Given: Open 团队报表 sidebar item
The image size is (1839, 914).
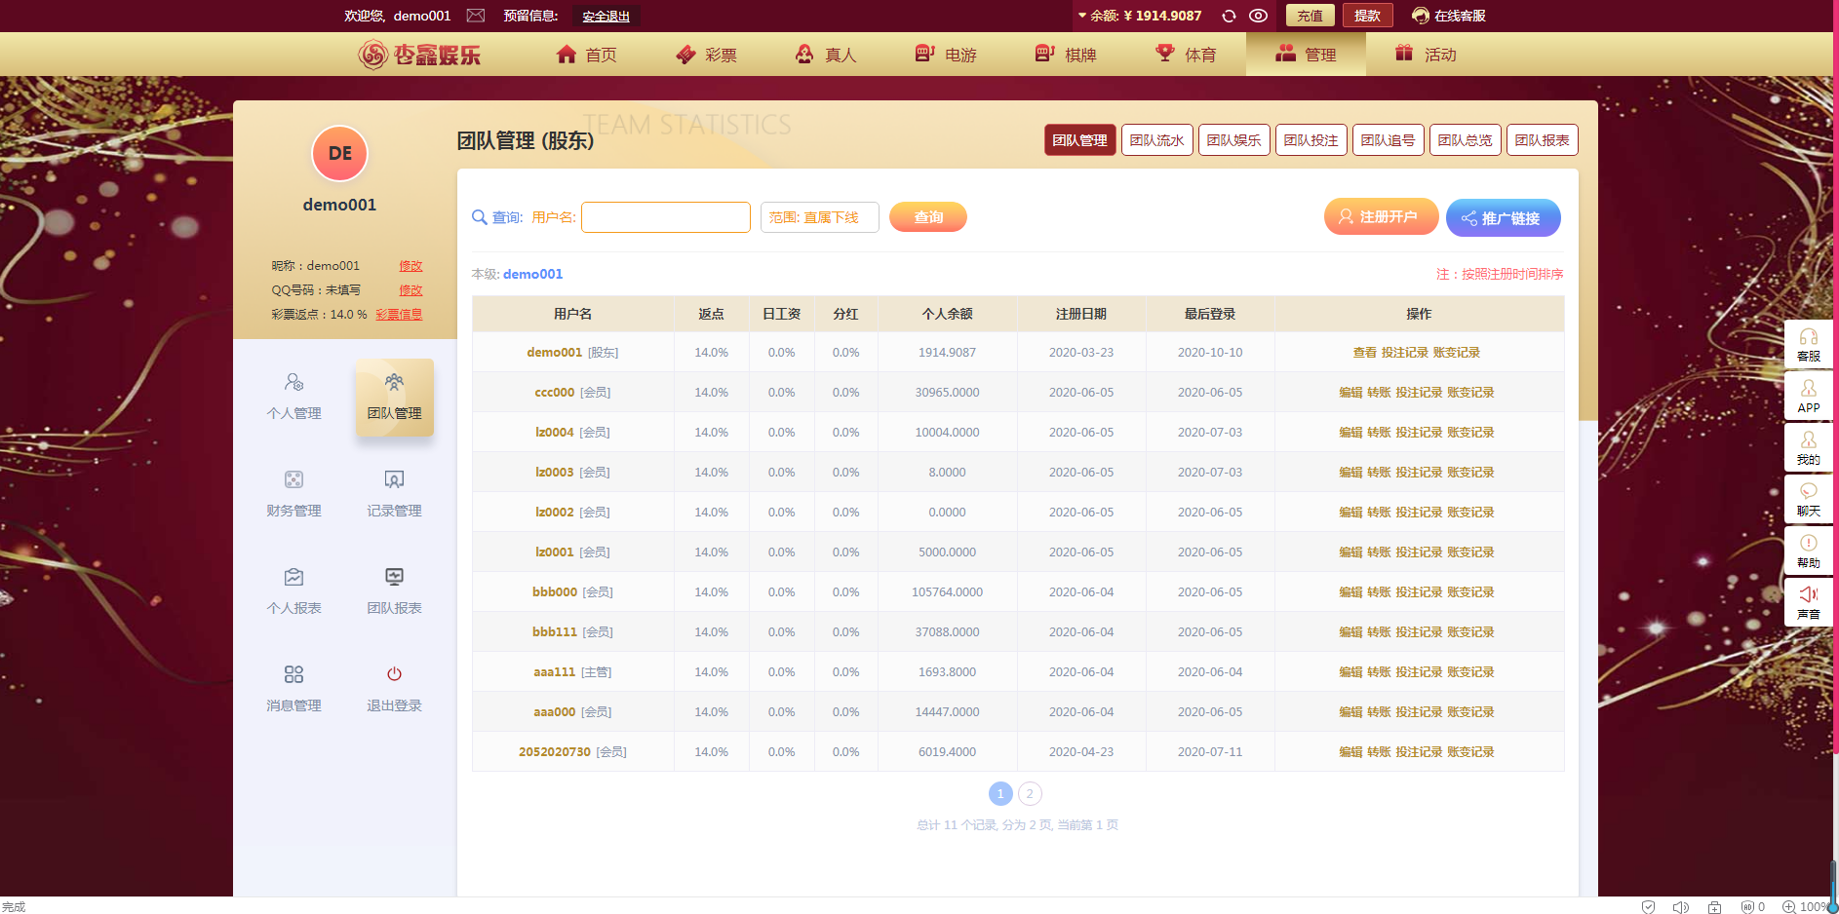Looking at the screenshot, I should point(394,590).
